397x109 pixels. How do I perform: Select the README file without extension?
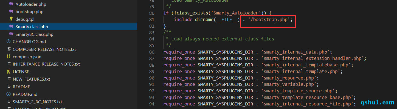[x=21, y=87]
